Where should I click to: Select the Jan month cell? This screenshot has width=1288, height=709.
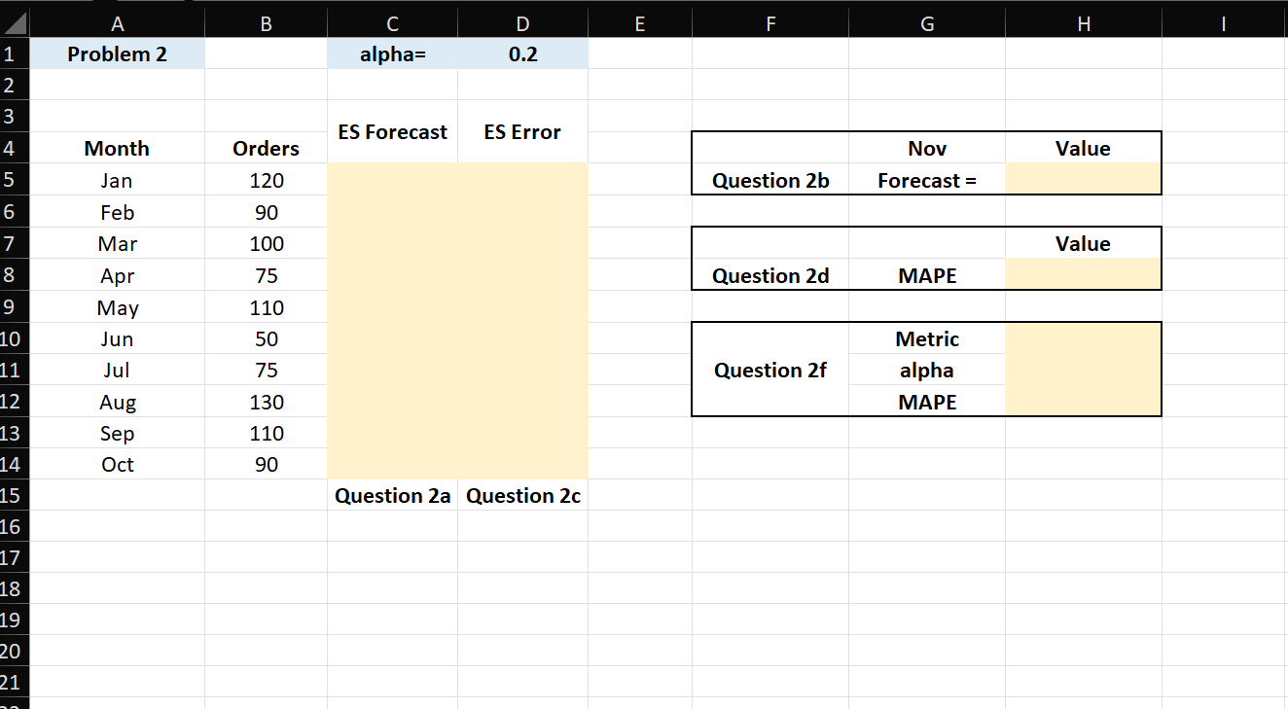coord(117,180)
